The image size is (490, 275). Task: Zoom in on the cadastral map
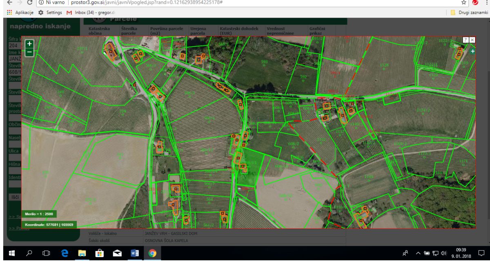(29, 44)
